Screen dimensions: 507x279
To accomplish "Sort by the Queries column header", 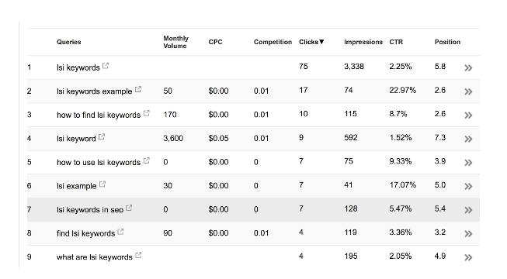I will tap(69, 42).
